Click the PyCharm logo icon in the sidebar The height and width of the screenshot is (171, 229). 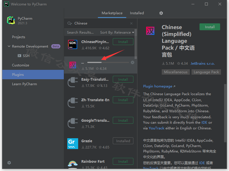(x=11, y=20)
